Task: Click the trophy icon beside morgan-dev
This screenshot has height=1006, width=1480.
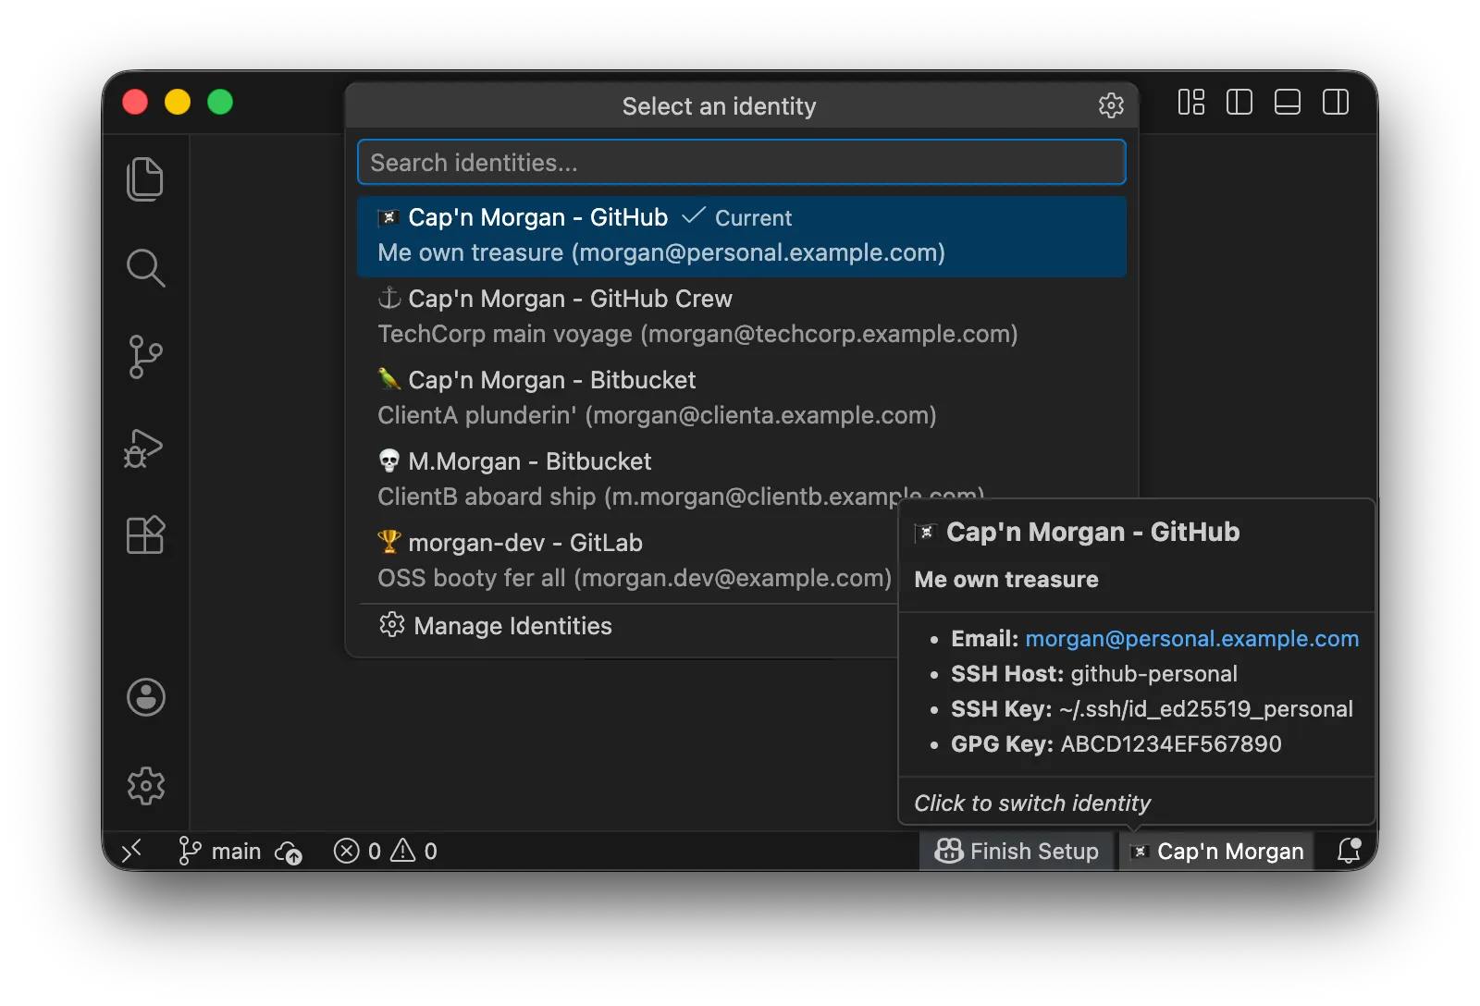Action: pyautogui.click(x=389, y=542)
